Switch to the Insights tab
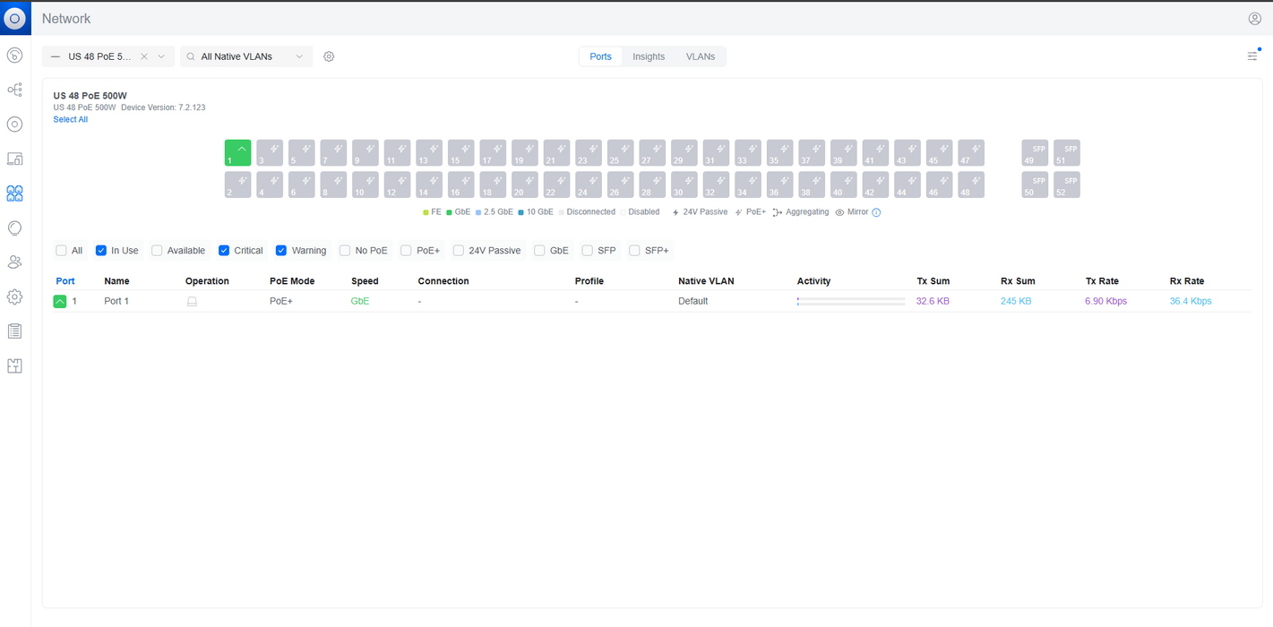 pos(649,56)
